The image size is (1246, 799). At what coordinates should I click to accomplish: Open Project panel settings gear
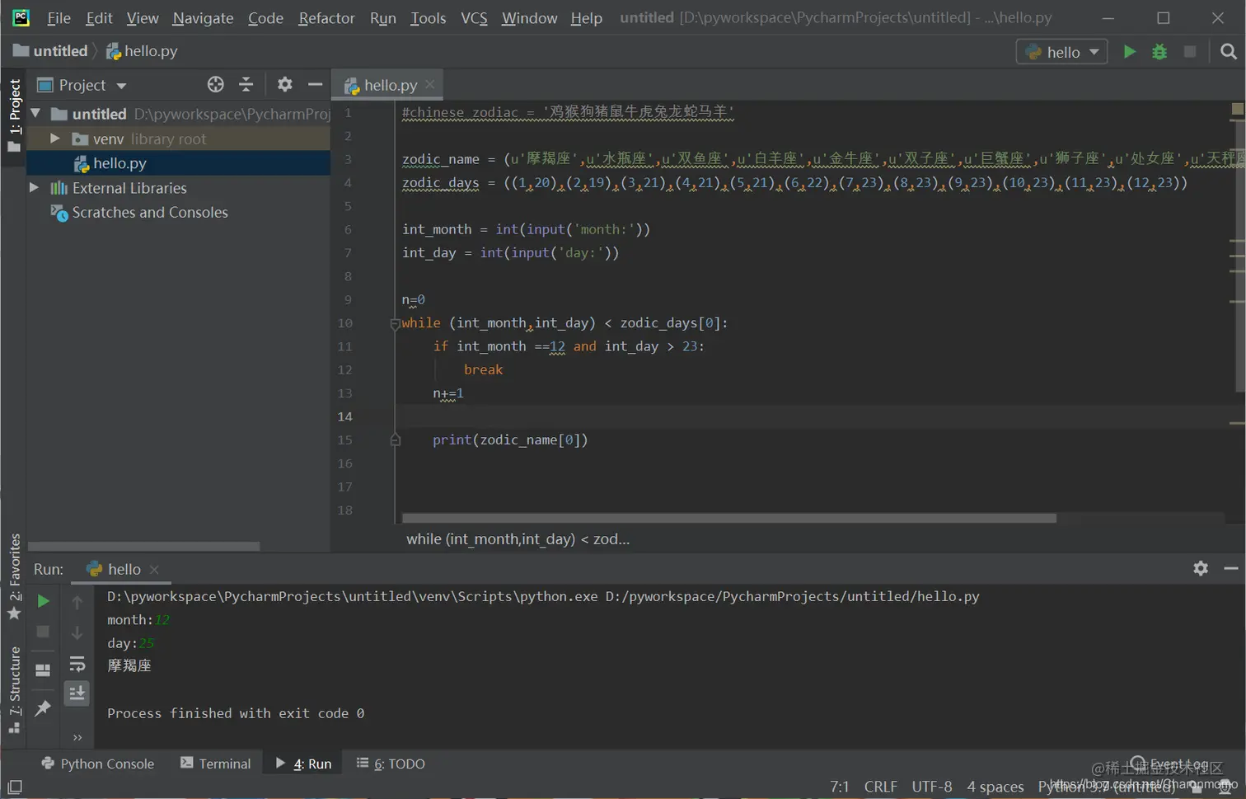(x=284, y=84)
